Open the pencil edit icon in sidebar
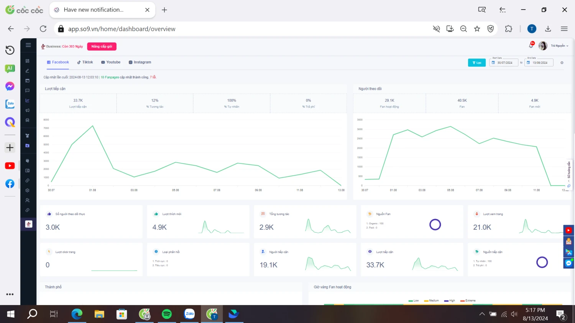 pyautogui.click(x=28, y=71)
